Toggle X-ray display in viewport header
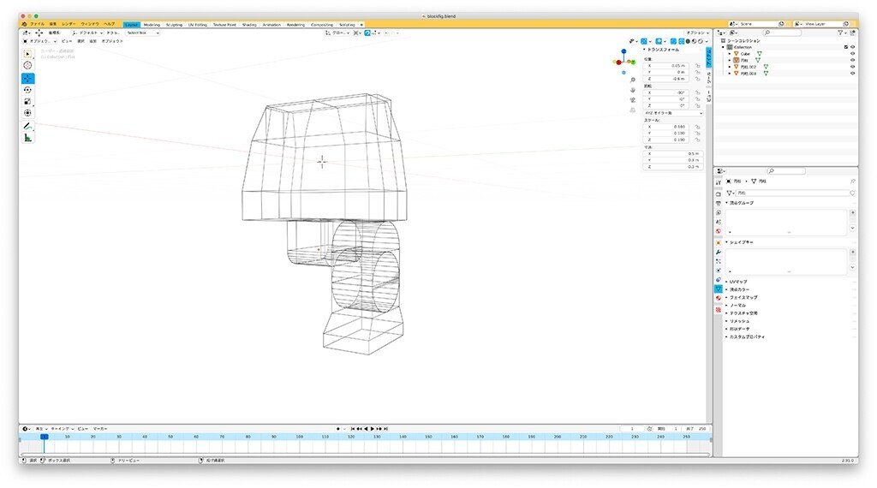 673,41
